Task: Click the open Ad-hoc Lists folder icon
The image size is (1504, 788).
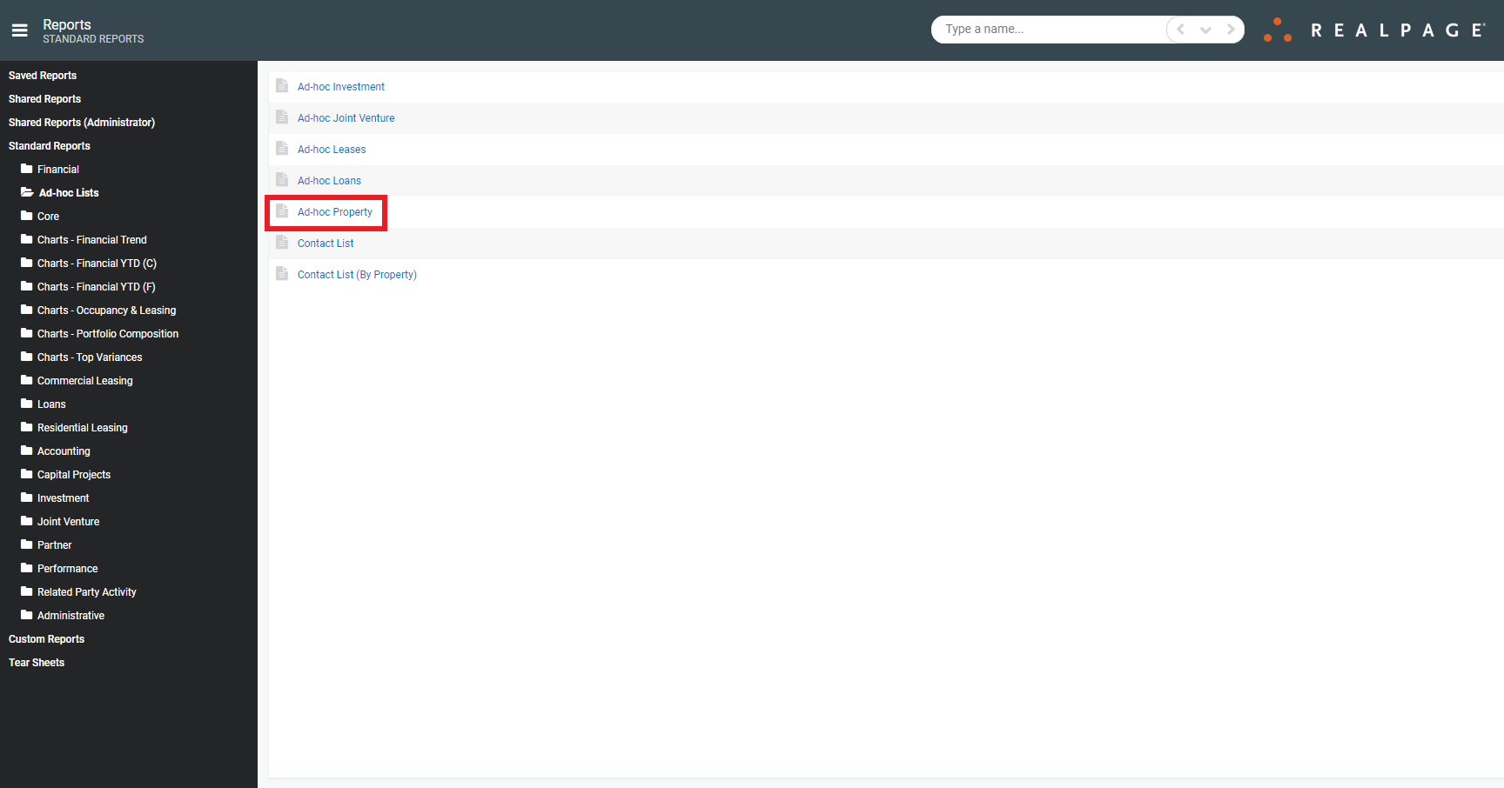Action: point(26,192)
